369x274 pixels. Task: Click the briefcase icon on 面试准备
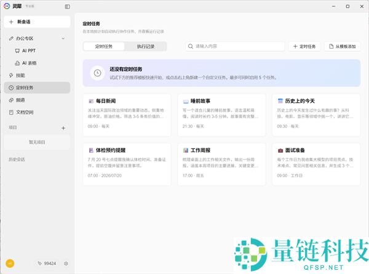coord(280,150)
